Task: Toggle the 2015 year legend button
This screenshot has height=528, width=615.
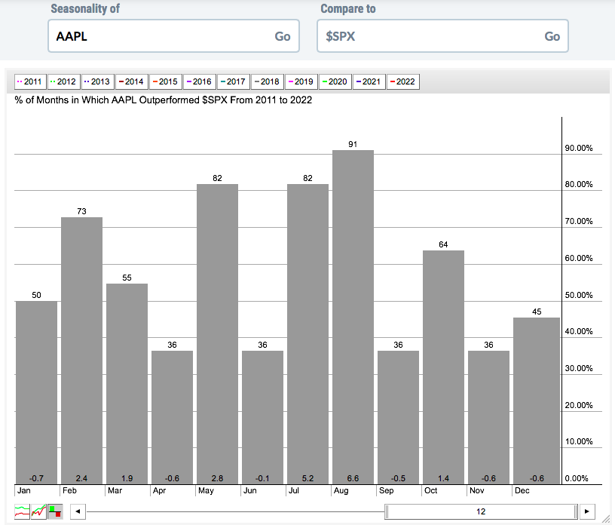Action: pyautogui.click(x=166, y=81)
